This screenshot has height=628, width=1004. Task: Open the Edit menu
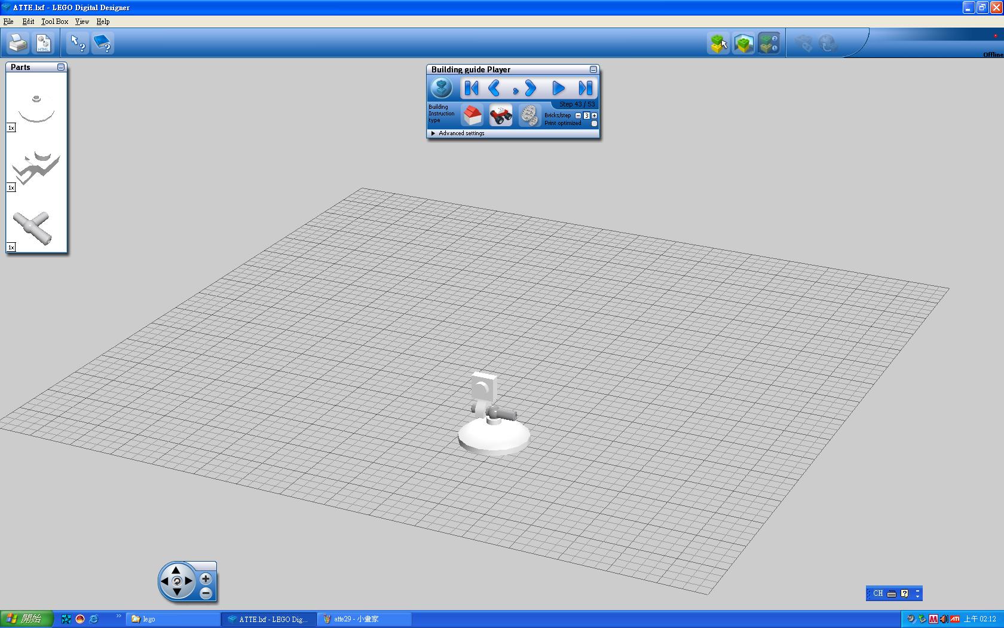[28, 22]
